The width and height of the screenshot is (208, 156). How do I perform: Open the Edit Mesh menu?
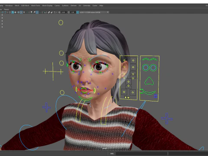pyautogui.click(x=25, y=6)
